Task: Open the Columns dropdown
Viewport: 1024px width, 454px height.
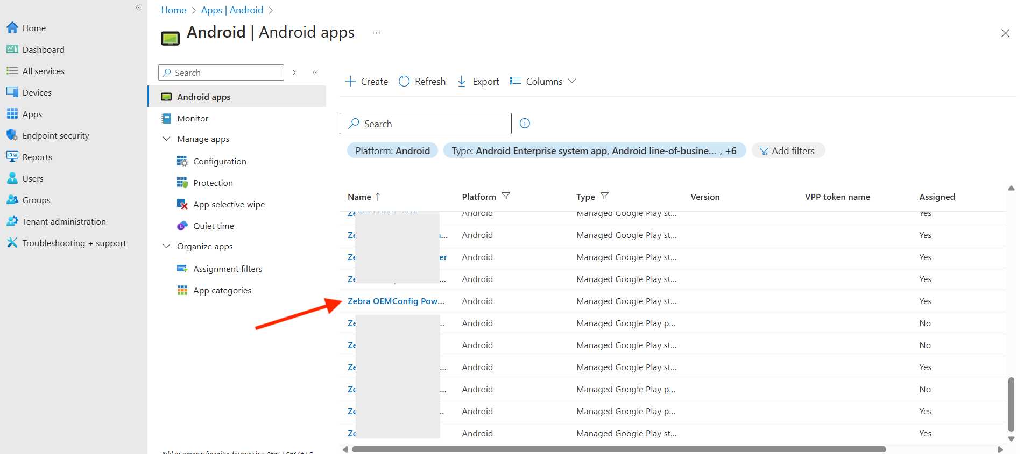Action: click(543, 81)
